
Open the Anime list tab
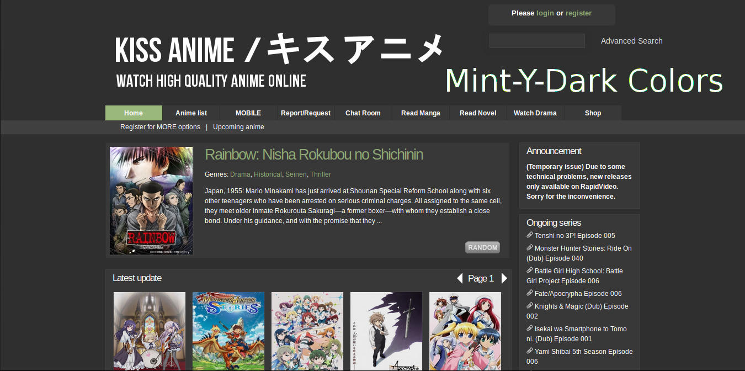pos(191,113)
